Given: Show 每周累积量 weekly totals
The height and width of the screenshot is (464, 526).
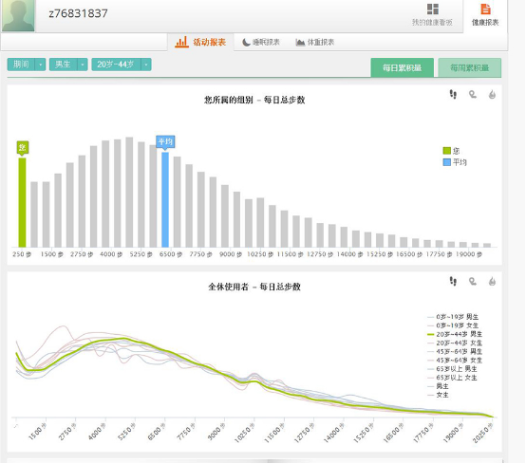Looking at the screenshot, I should (470, 67).
